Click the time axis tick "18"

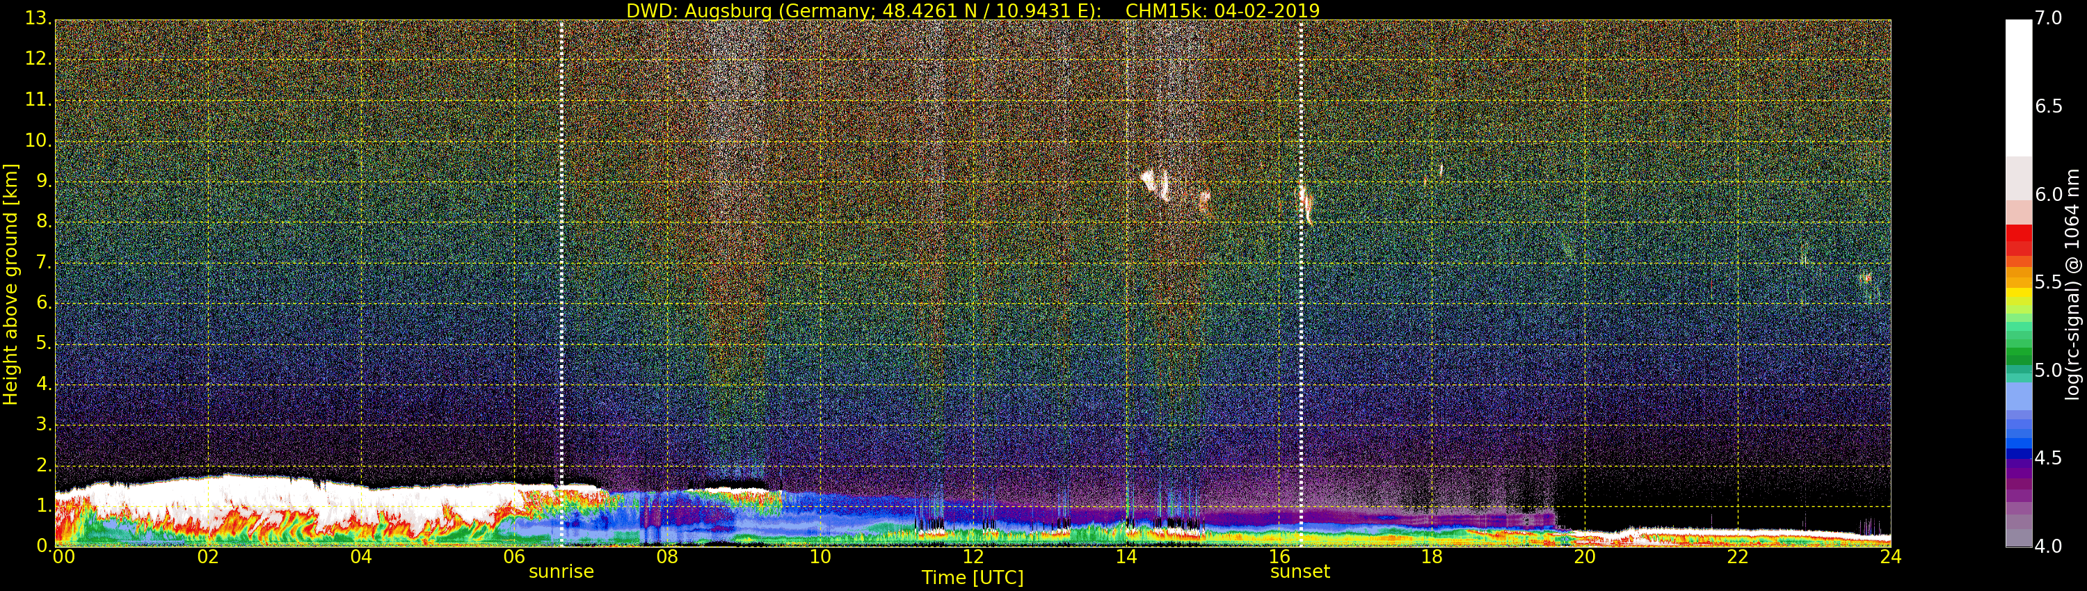tap(1432, 557)
